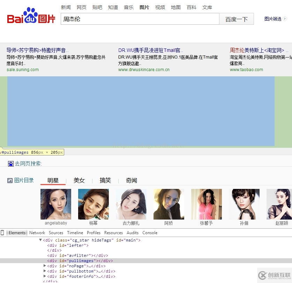
Task: Open the 视频 navigation link
Action: [160, 7]
